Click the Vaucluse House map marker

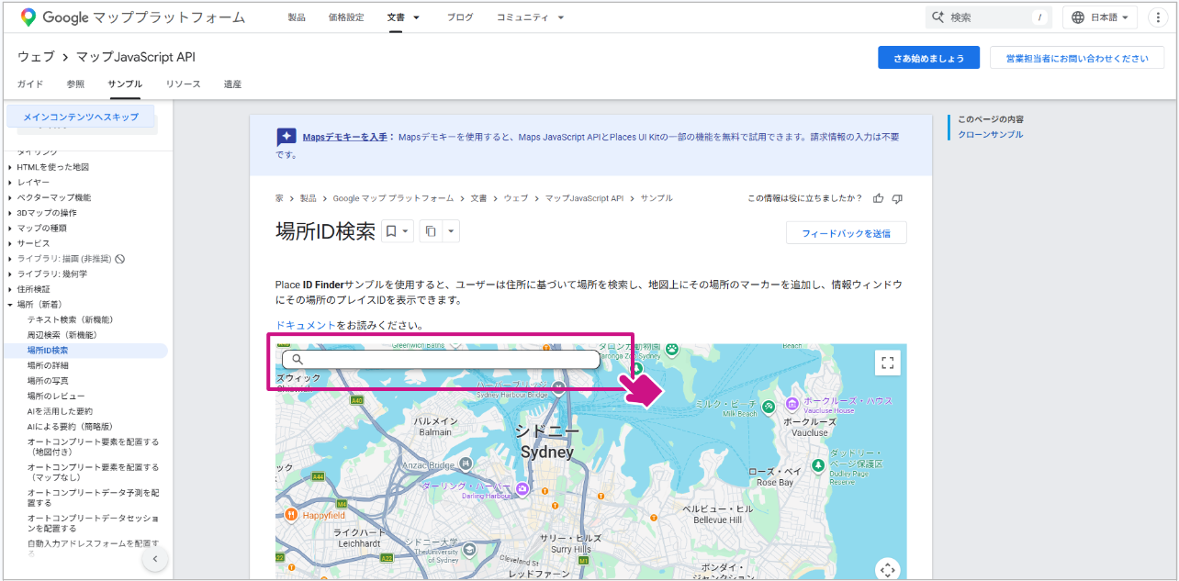pyautogui.click(x=792, y=402)
